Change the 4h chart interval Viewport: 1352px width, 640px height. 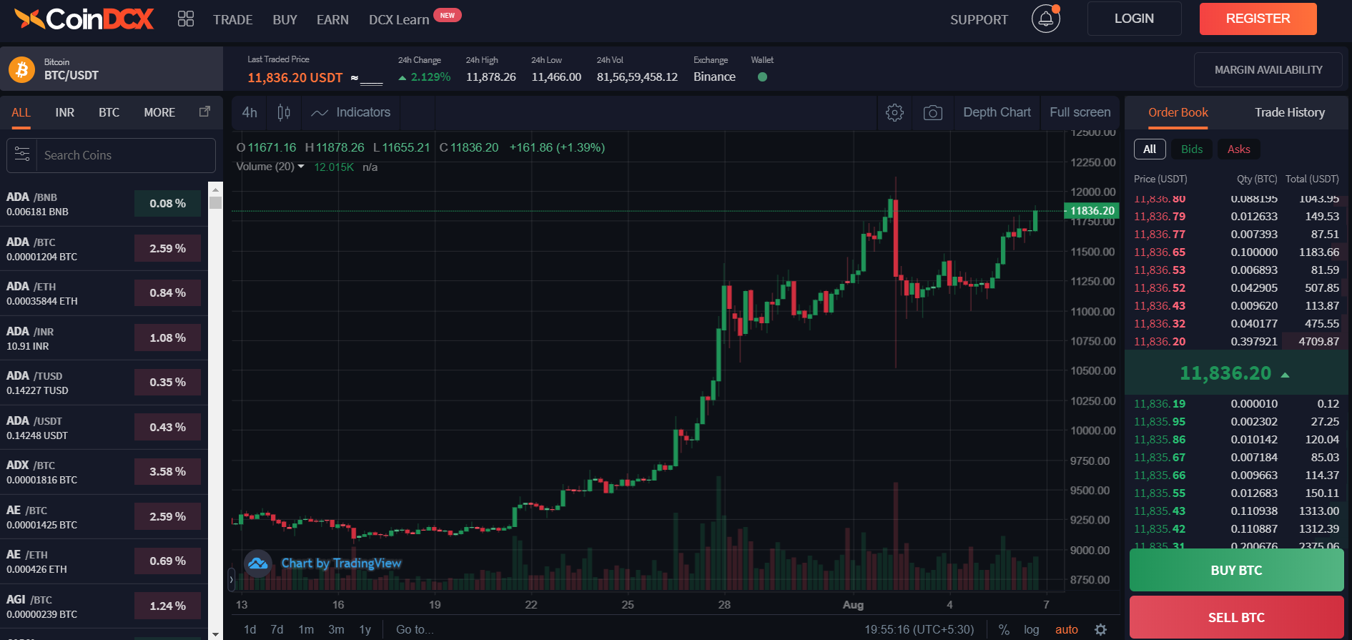pyautogui.click(x=250, y=112)
